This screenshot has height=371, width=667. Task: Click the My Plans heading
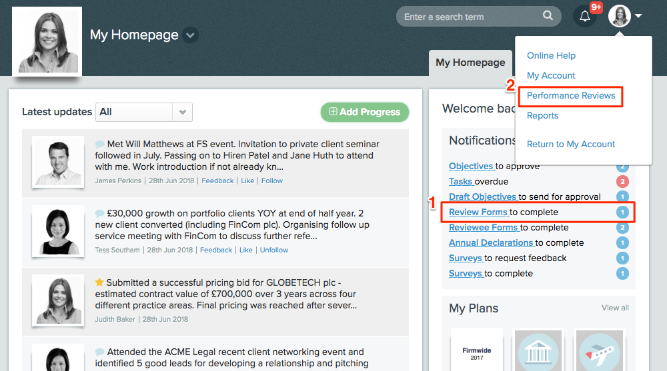tap(474, 308)
